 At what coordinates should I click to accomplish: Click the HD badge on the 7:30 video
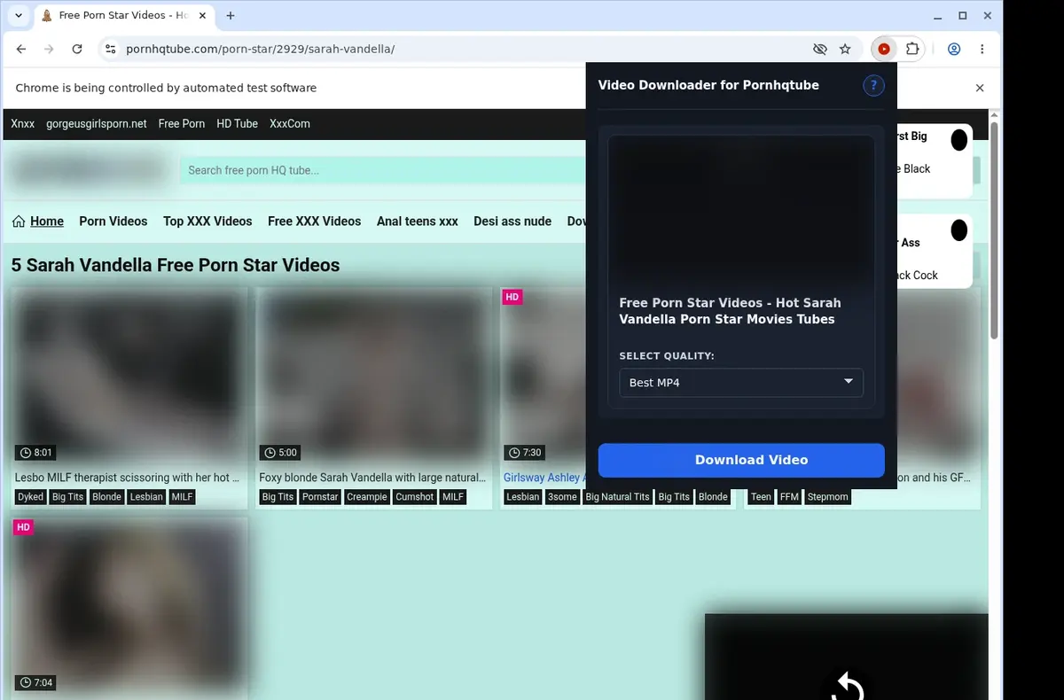click(512, 297)
